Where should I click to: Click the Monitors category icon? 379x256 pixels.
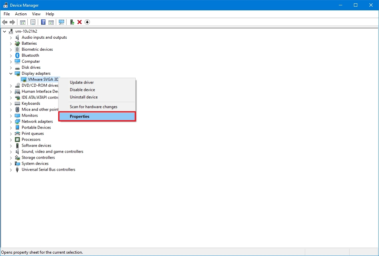click(x=17, y=115)
